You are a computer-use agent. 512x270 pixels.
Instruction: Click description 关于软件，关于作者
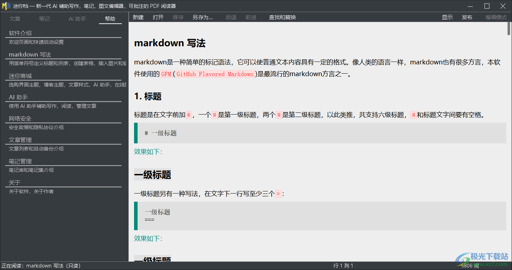coord(31,191)
